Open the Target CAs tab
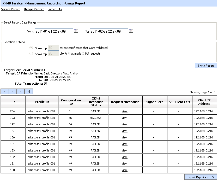This screenshot has height=181, width=218. click(x=55, y=9)
